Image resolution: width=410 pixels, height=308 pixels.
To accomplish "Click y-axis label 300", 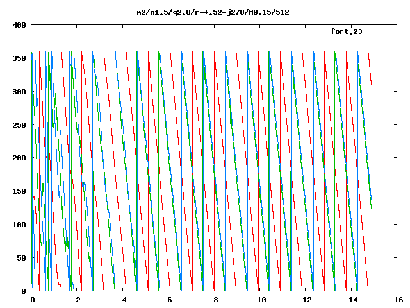I will [x=19, y=92].
